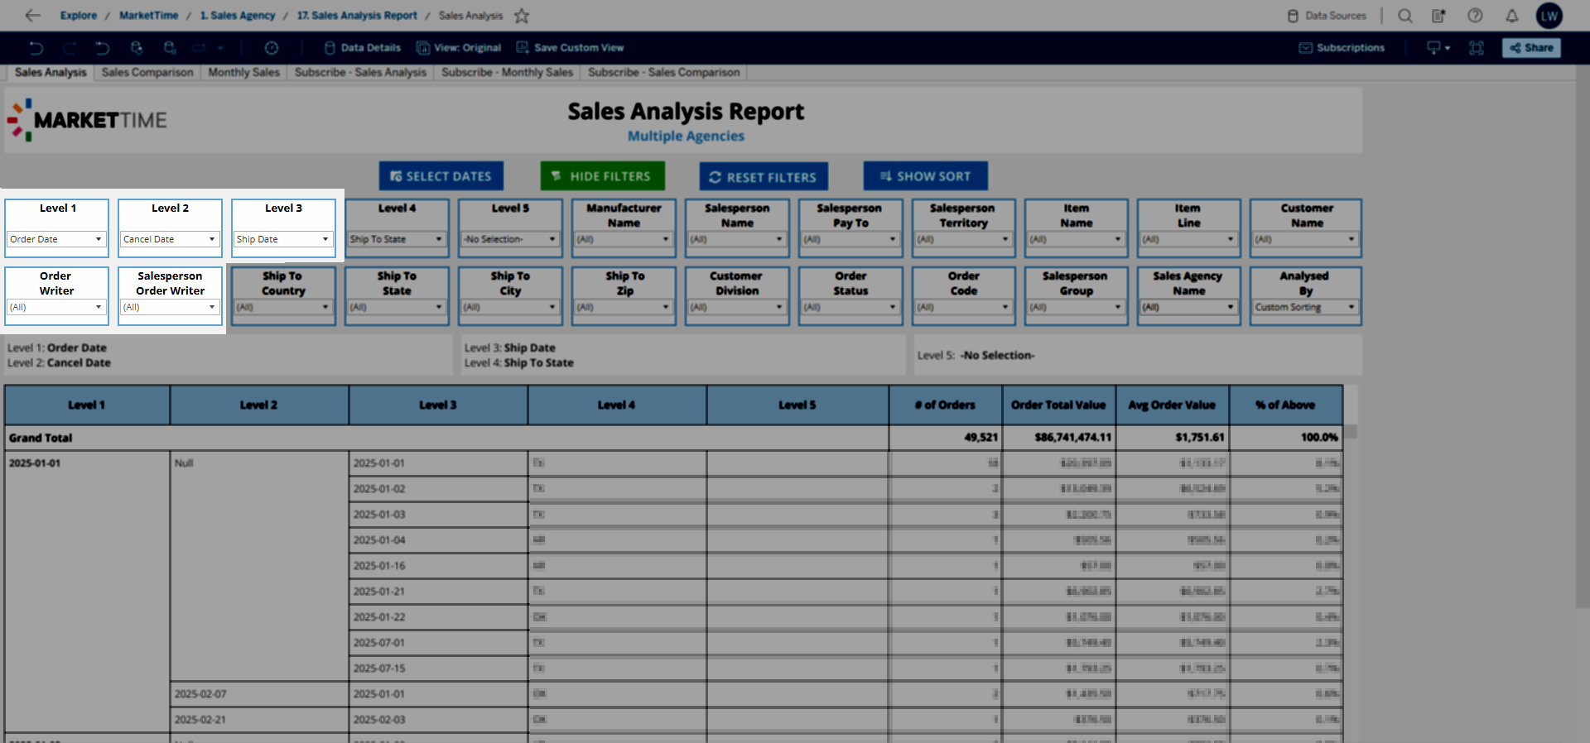
Task: Click the Undo toolbar icon
Action: [x=36, y=48]
